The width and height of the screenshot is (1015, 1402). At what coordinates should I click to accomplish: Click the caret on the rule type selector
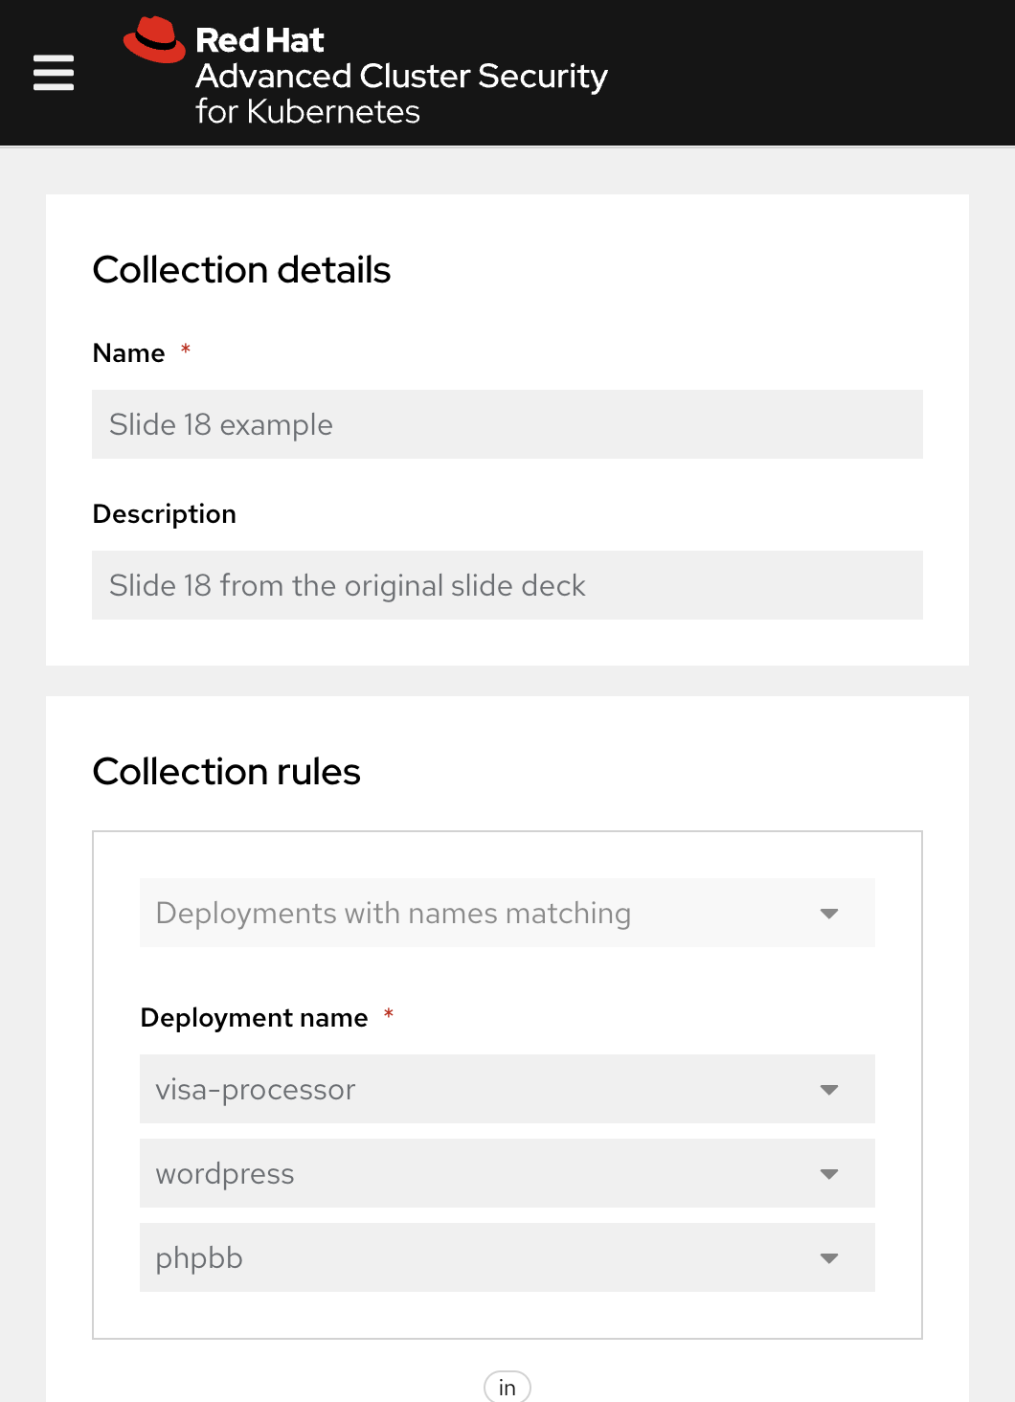click(x=829, y=914)
